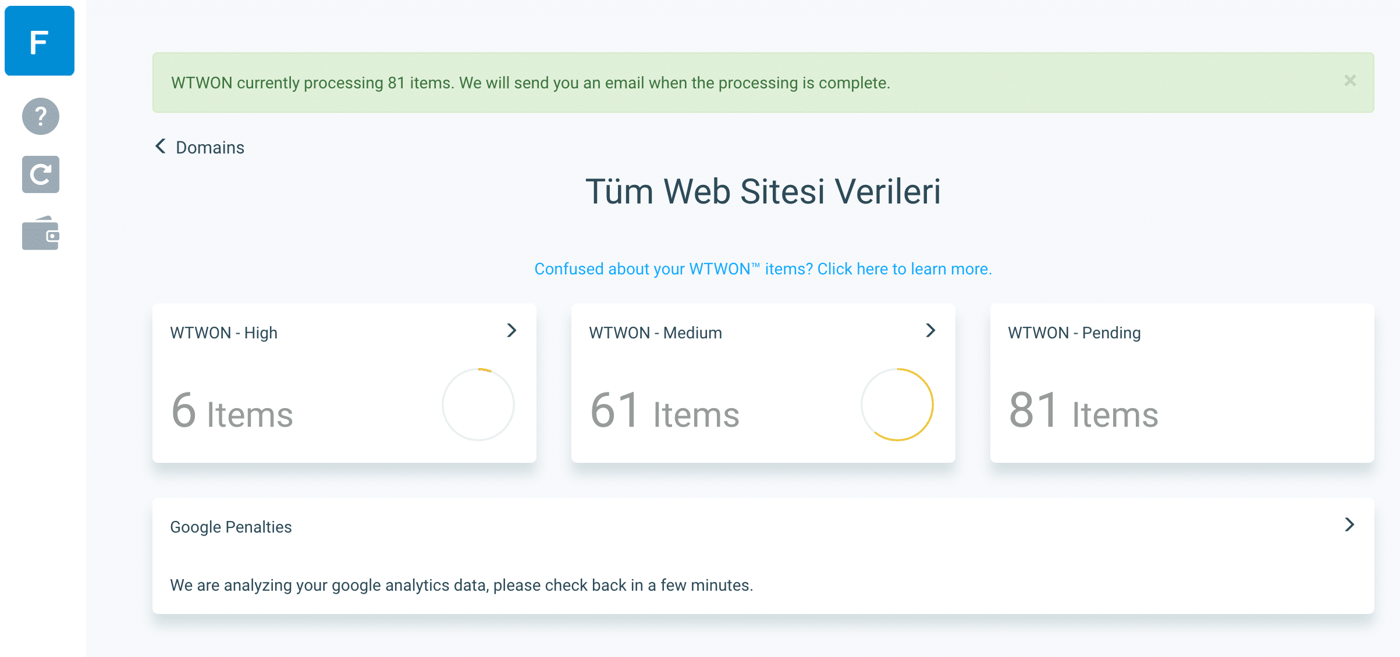Open the wallet billing icon

click(x=41, y=233)
